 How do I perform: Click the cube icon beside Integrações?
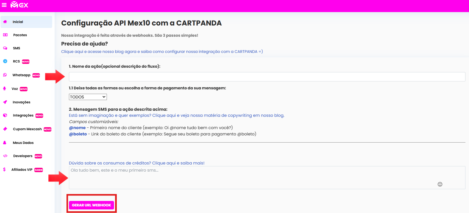(5, 115)
